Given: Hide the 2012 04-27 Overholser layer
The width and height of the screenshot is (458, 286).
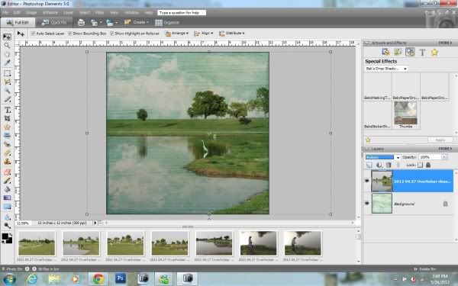Looking at the screenshot, I should click(367, 181).
